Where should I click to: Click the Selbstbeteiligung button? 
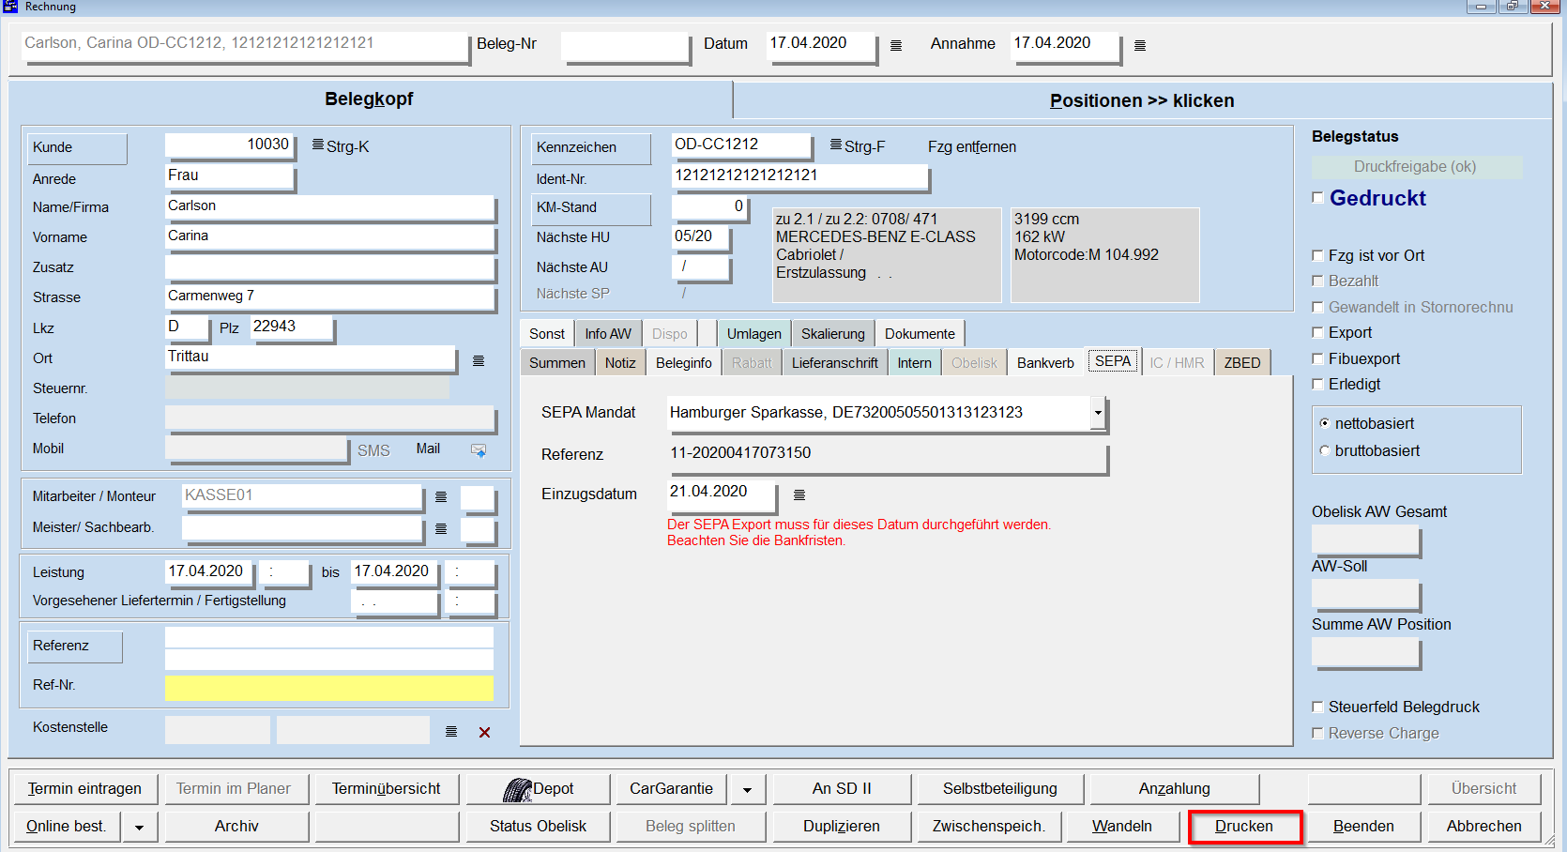click(x=1000, y=789)
